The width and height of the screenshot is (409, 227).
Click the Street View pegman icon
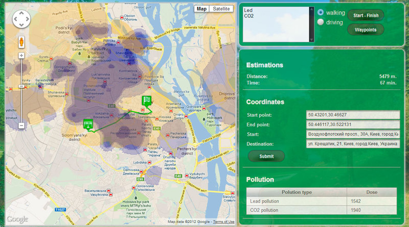(21, 42)
